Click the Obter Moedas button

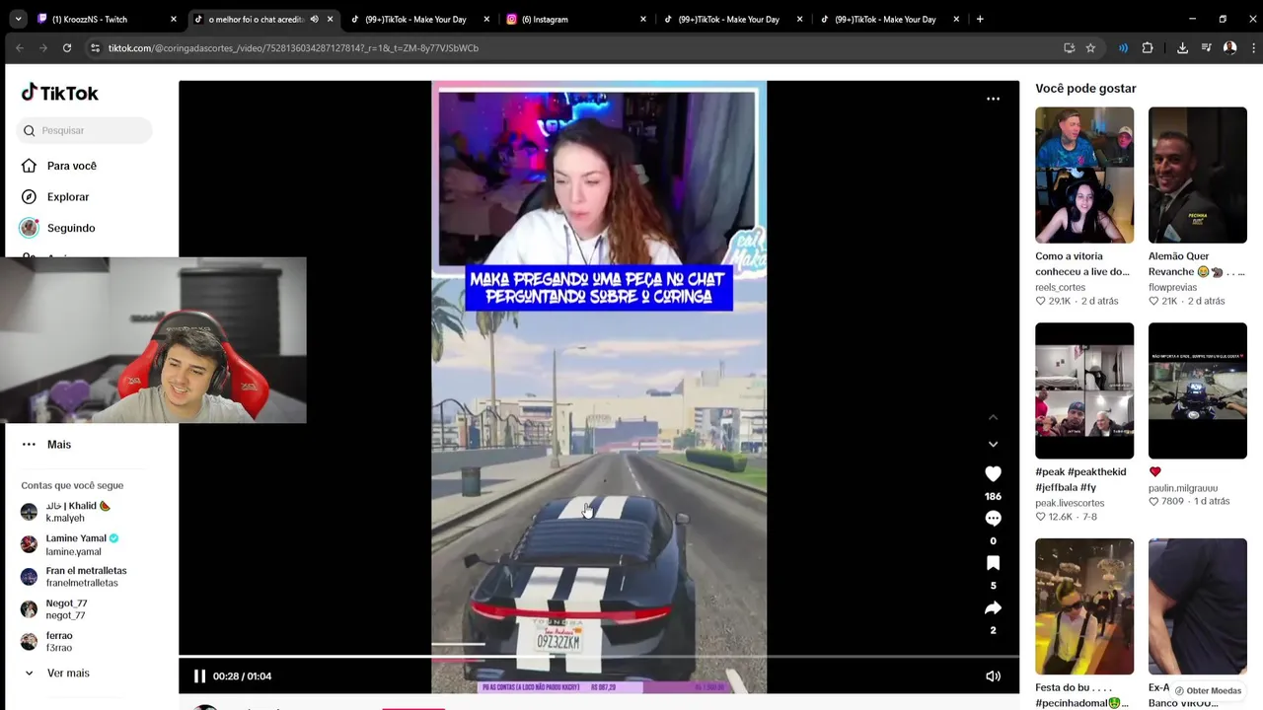click(x=1207, y=690)
